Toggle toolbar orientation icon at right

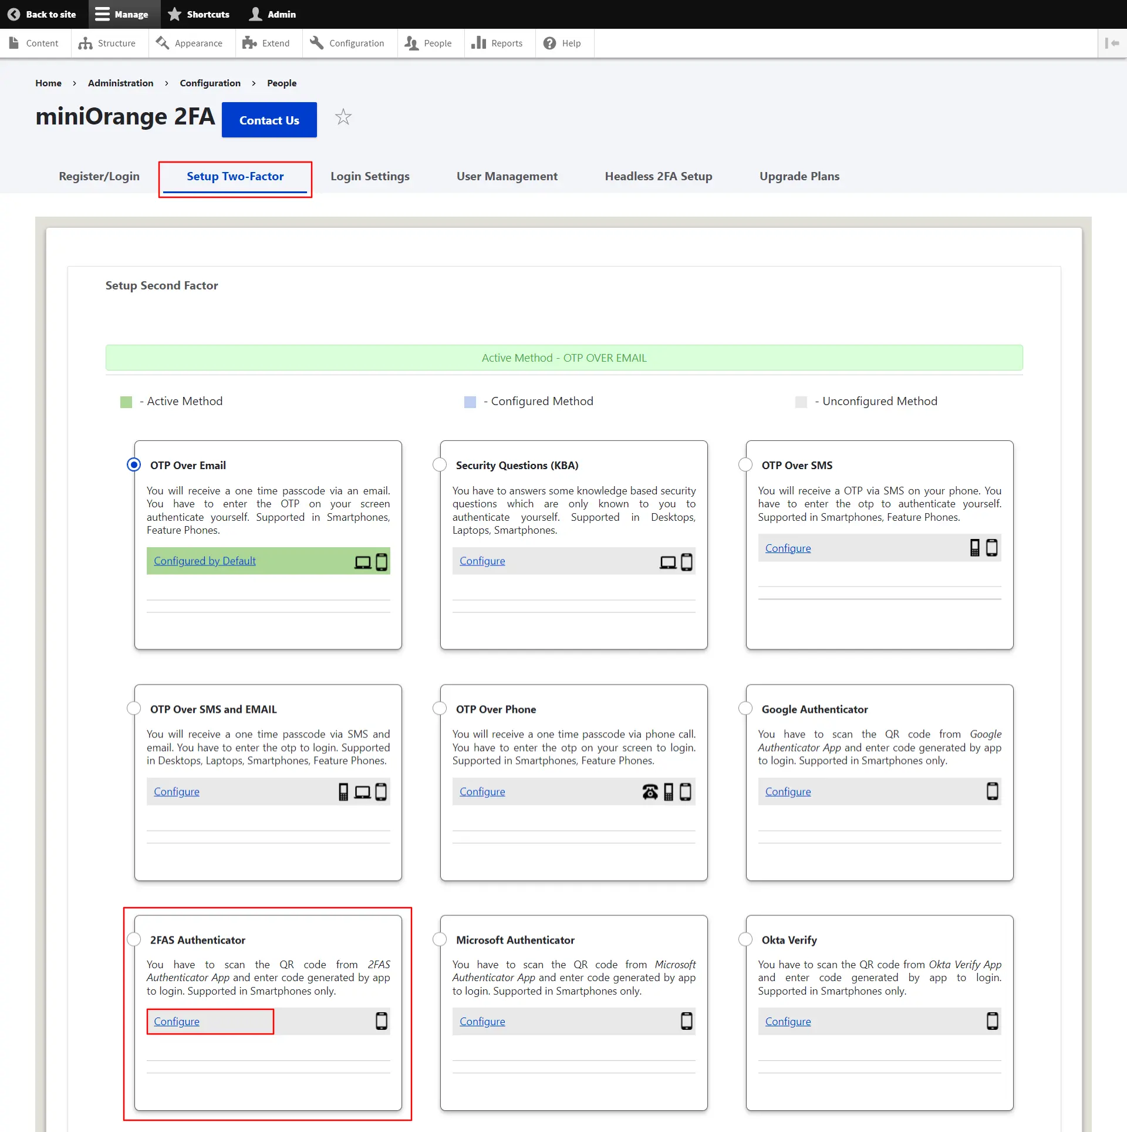coord(1112,43)
